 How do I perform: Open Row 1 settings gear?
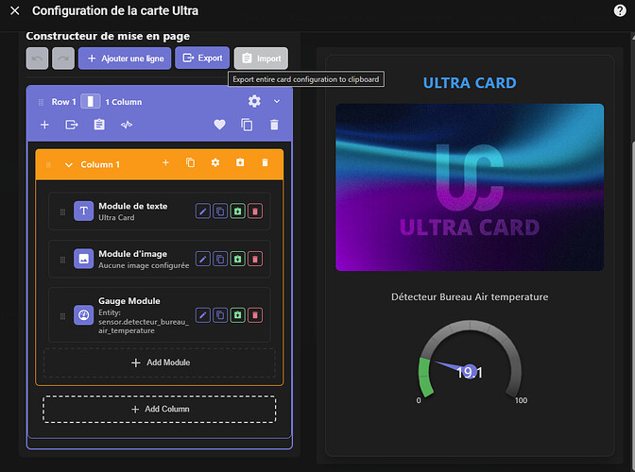(254, 101)
